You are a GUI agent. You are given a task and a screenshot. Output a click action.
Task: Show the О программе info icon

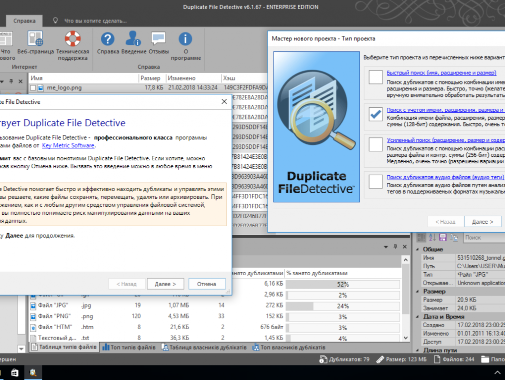[x=185, y=39]
